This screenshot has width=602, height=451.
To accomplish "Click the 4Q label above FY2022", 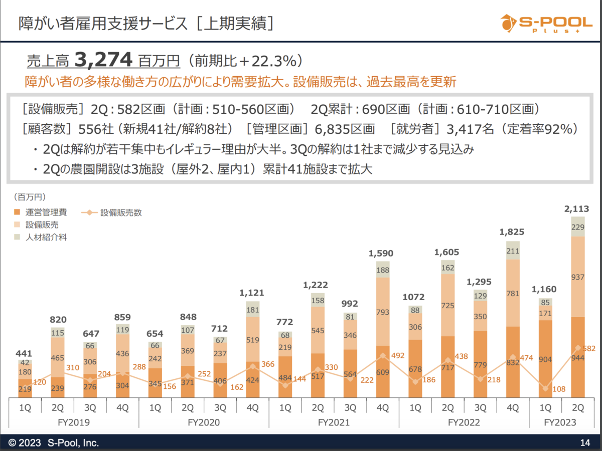I will pyautogui.click(x=513, y=407).
